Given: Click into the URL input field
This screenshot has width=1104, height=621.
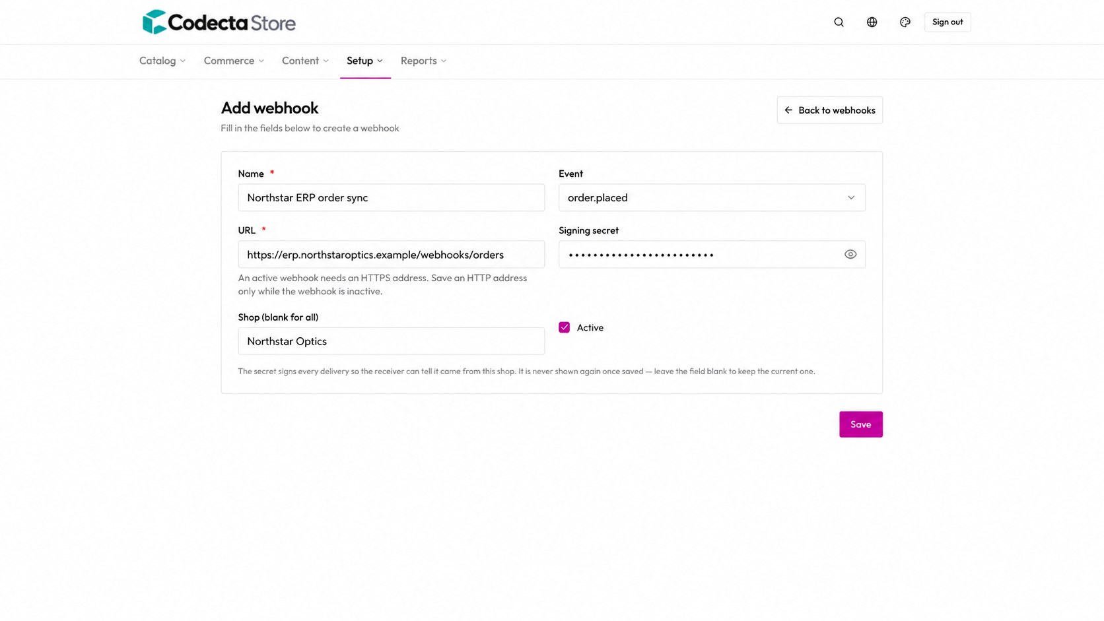Looking at the screenshot, I should [x=391, y=254].
